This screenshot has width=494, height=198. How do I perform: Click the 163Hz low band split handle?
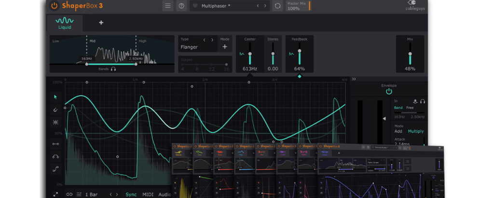click(87, 64)
